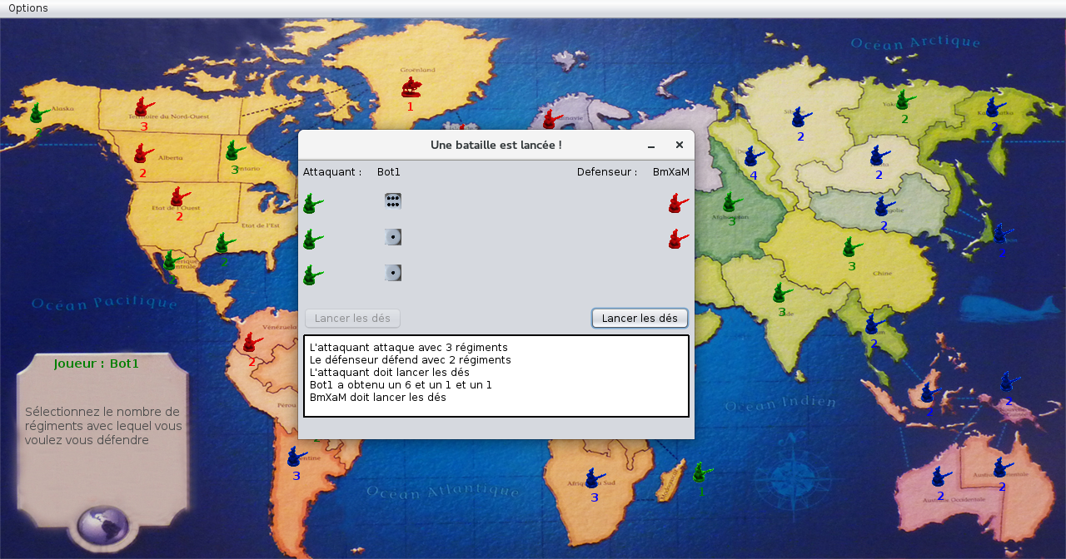
Task: Select the blue army on Australie Occidentale
Action: coord(940,477)
